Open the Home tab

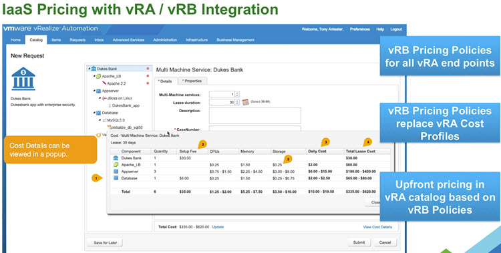(x=15, y=40)
